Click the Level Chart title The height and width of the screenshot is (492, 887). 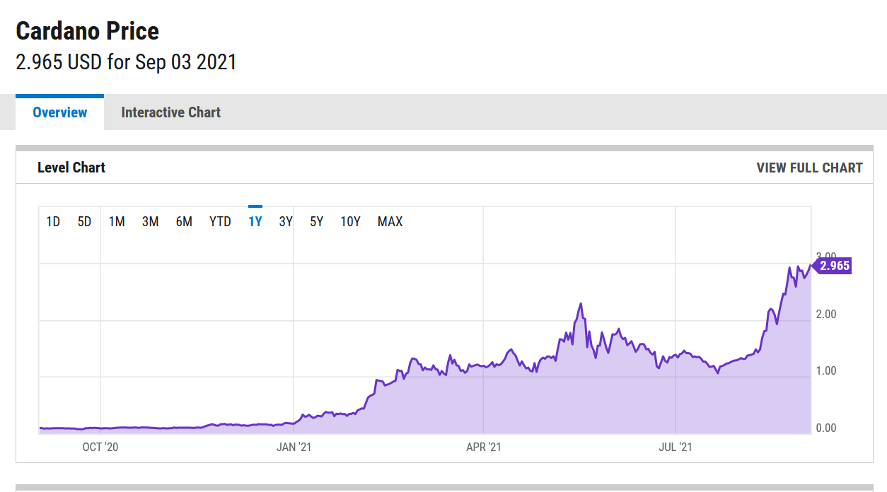click(71, 168)
